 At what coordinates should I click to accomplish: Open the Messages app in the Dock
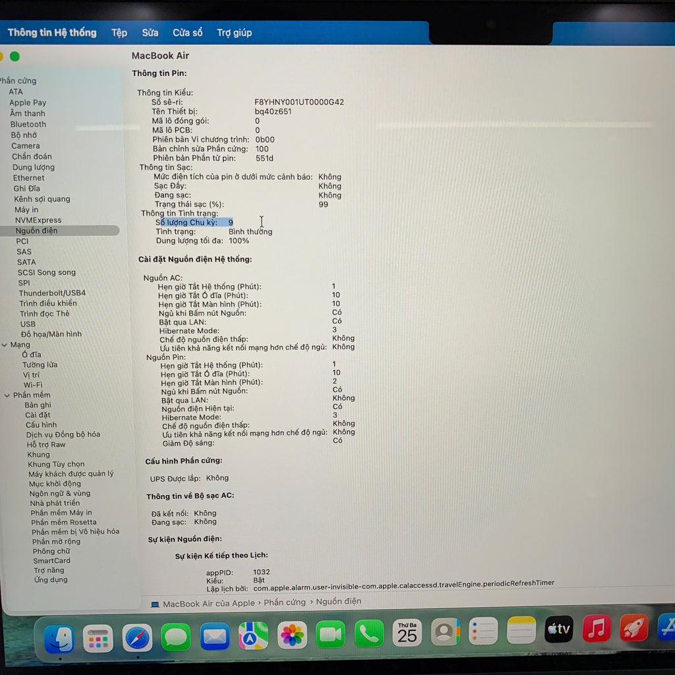coord(175,637)
